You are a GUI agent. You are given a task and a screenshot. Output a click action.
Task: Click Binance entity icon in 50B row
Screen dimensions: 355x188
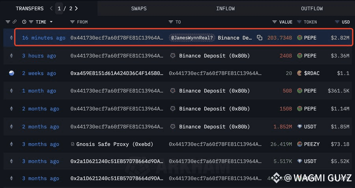pos(173,91)
